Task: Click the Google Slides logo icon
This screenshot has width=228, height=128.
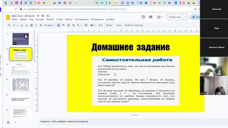Action: pos(8,17)
